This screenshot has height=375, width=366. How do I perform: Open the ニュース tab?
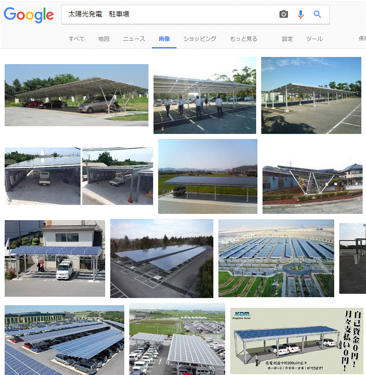(134, 39)
